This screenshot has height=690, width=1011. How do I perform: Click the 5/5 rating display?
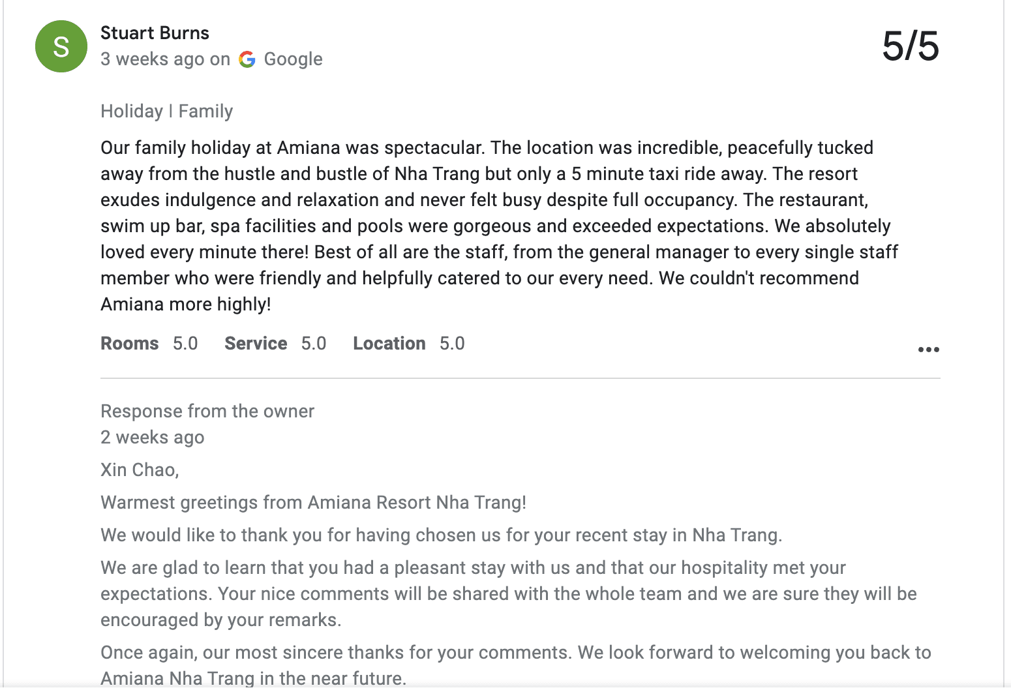(911, 45)
